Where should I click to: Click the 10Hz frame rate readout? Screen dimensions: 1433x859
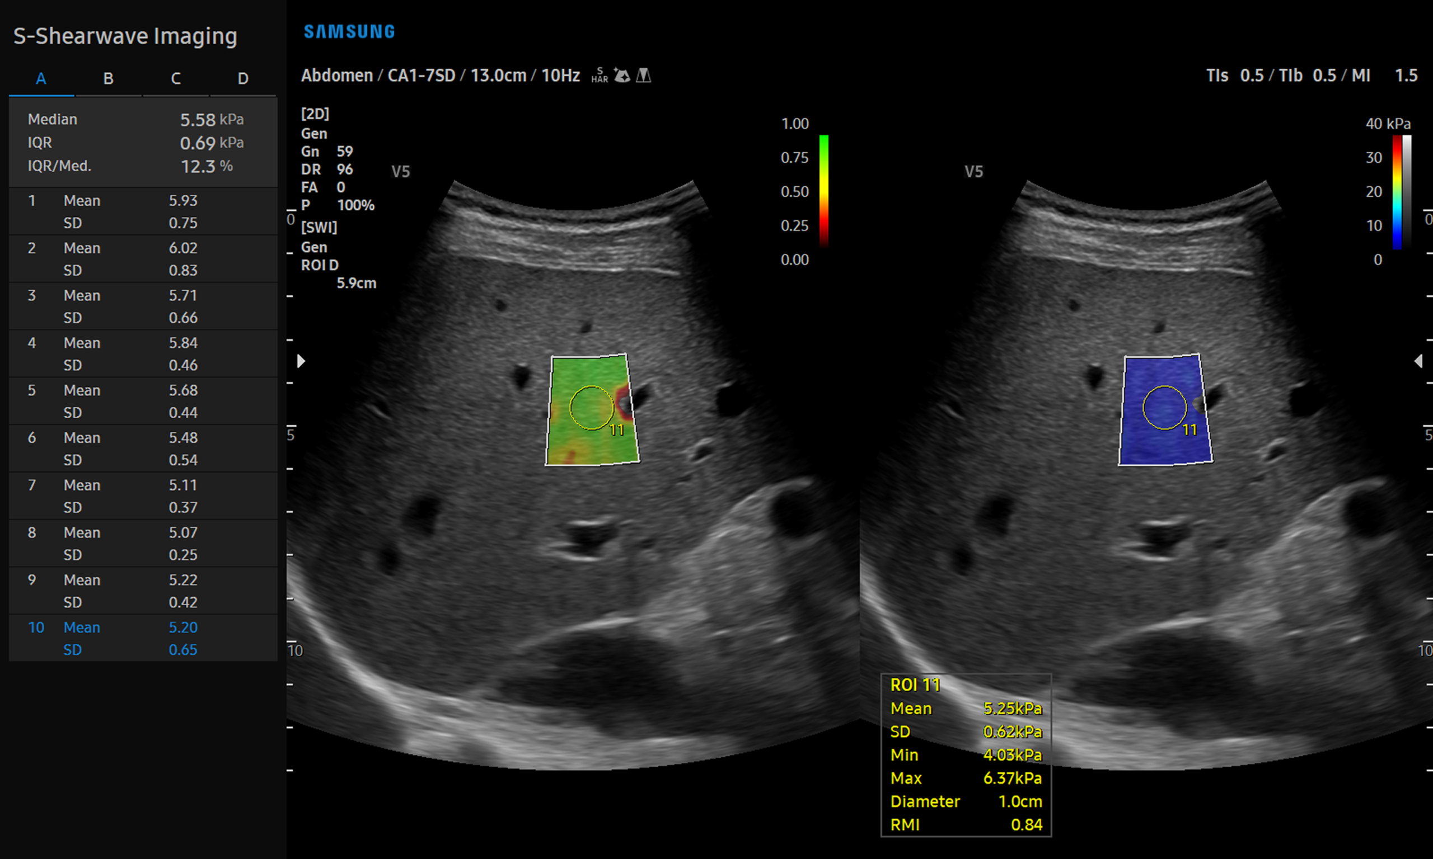561,76
